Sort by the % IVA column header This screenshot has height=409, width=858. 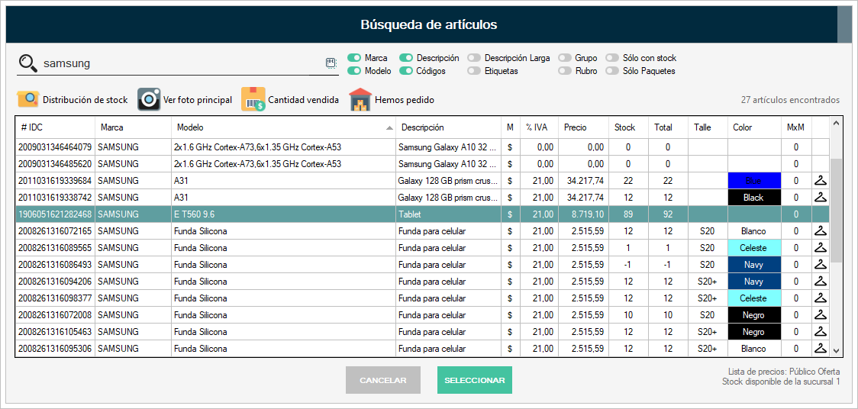coord(539,127)
